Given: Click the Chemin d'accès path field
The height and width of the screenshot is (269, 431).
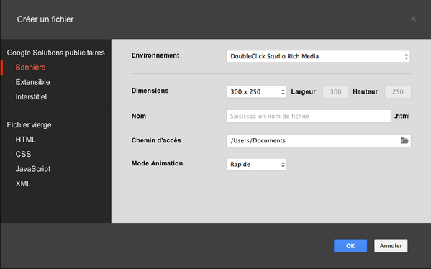Looking at the screenshot, I should [319, 140].
